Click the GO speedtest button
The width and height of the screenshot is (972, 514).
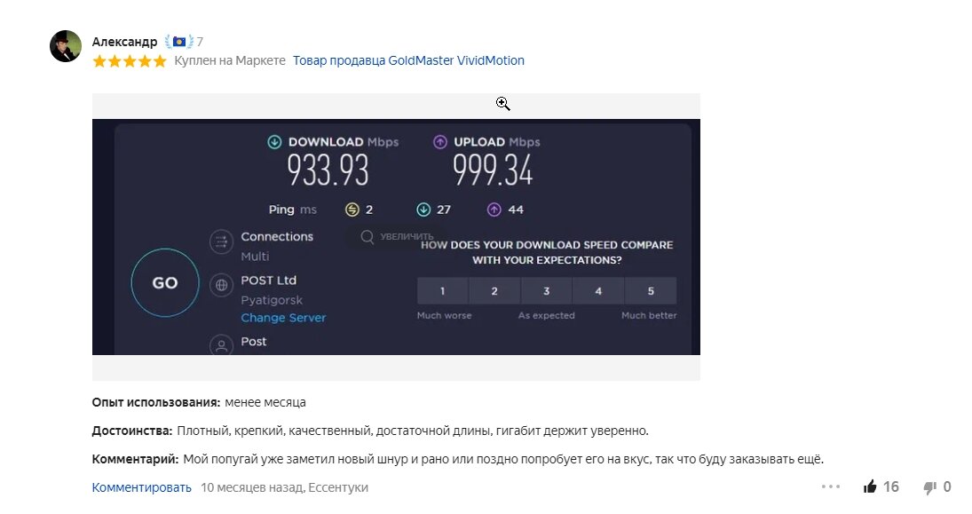tap(165, 283)
